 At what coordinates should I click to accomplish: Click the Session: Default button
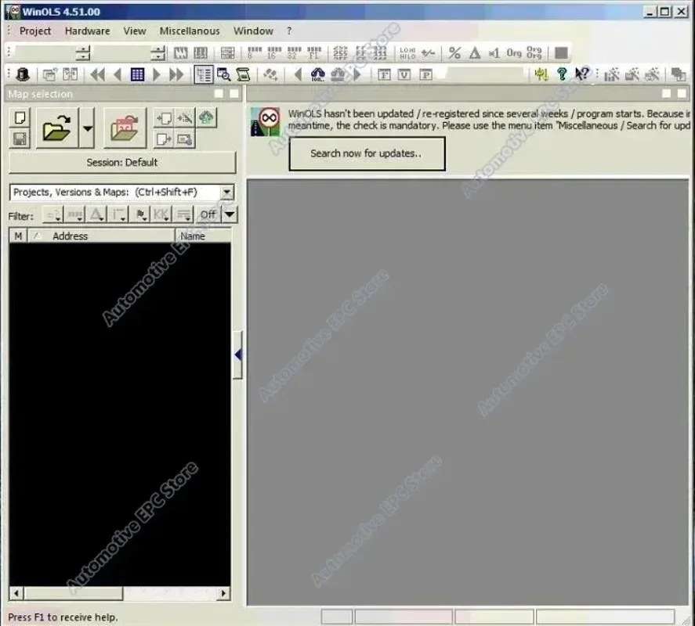(x=122, y=163)
